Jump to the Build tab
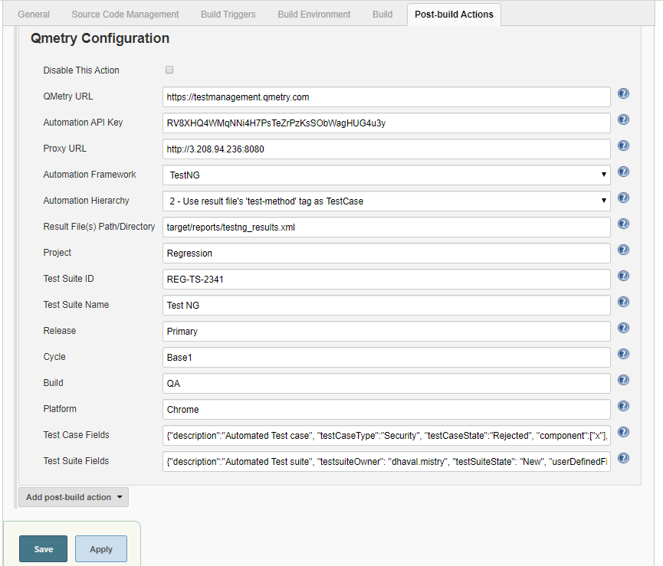Image resolution: width=663 pixels, height=566 pixels. [x=382, y=15]
